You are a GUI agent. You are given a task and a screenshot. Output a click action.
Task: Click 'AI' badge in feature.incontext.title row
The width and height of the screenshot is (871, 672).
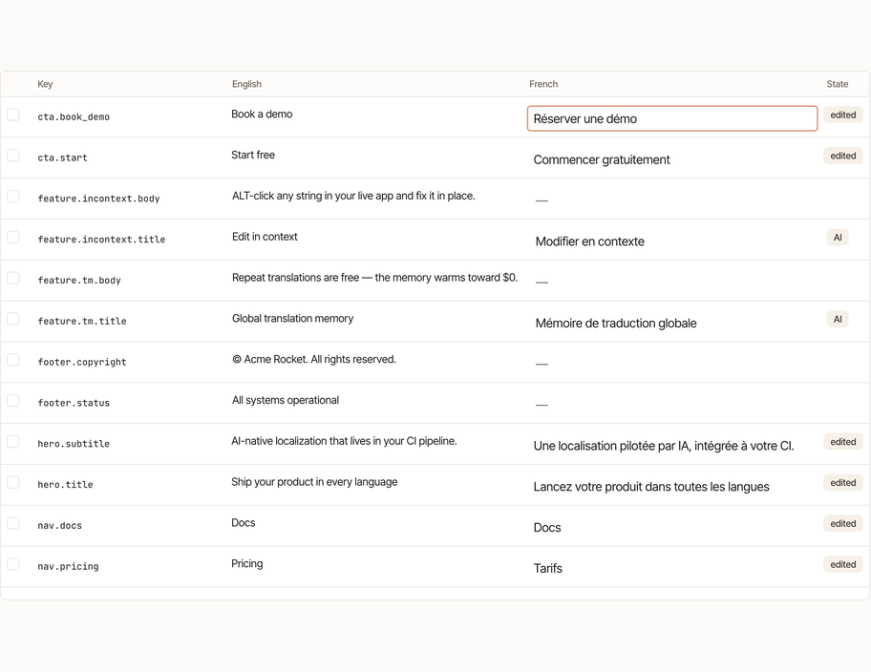(x=838, y=238)
